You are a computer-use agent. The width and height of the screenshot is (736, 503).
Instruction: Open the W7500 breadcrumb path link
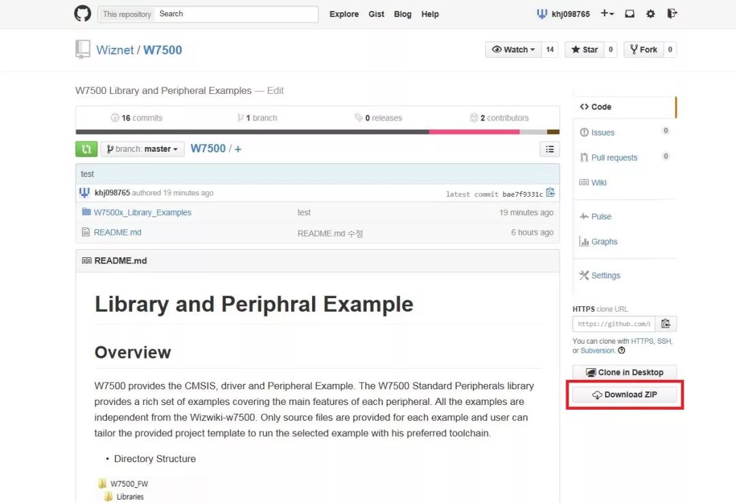click(208, 148)
